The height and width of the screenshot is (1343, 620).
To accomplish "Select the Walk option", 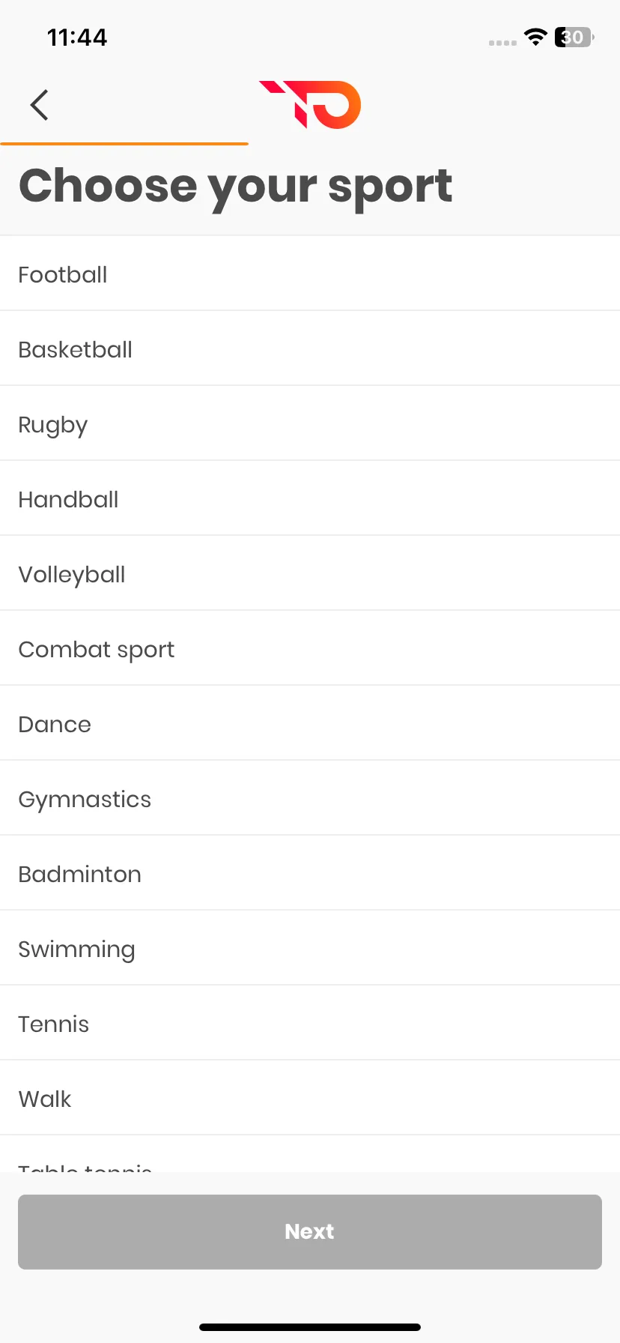I will pyautogui.click(x=310, y=1098).
